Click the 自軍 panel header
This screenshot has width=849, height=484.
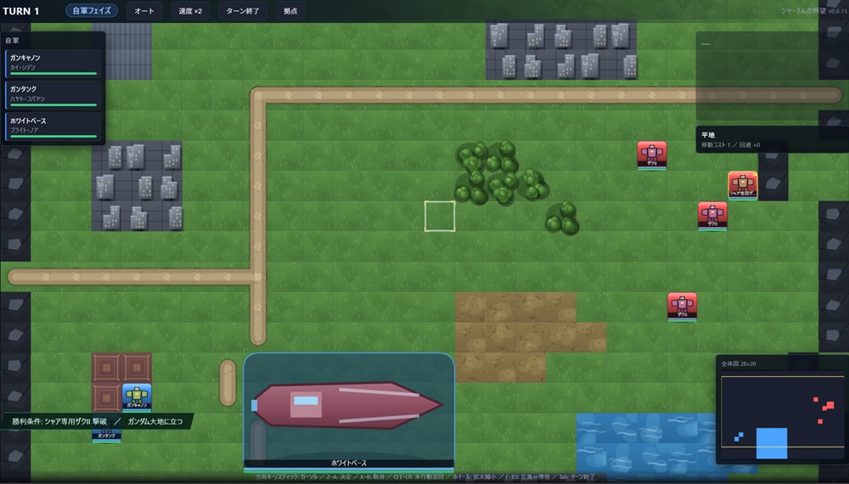(13, 41)
